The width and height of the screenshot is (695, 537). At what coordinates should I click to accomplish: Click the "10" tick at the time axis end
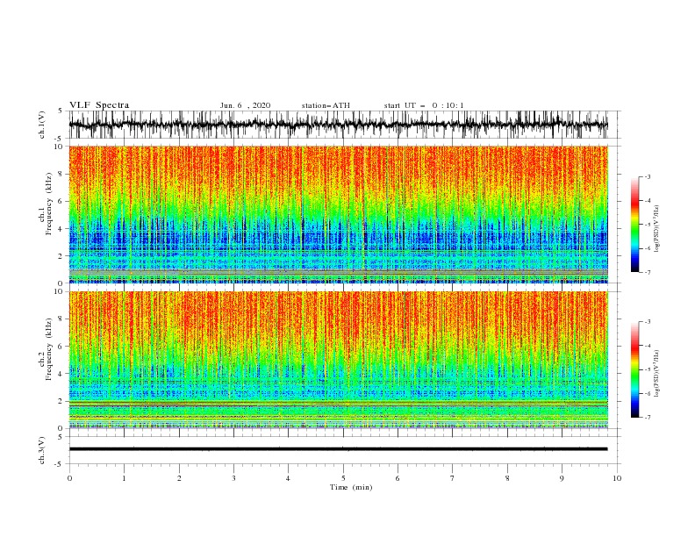[x=617, y=478]
